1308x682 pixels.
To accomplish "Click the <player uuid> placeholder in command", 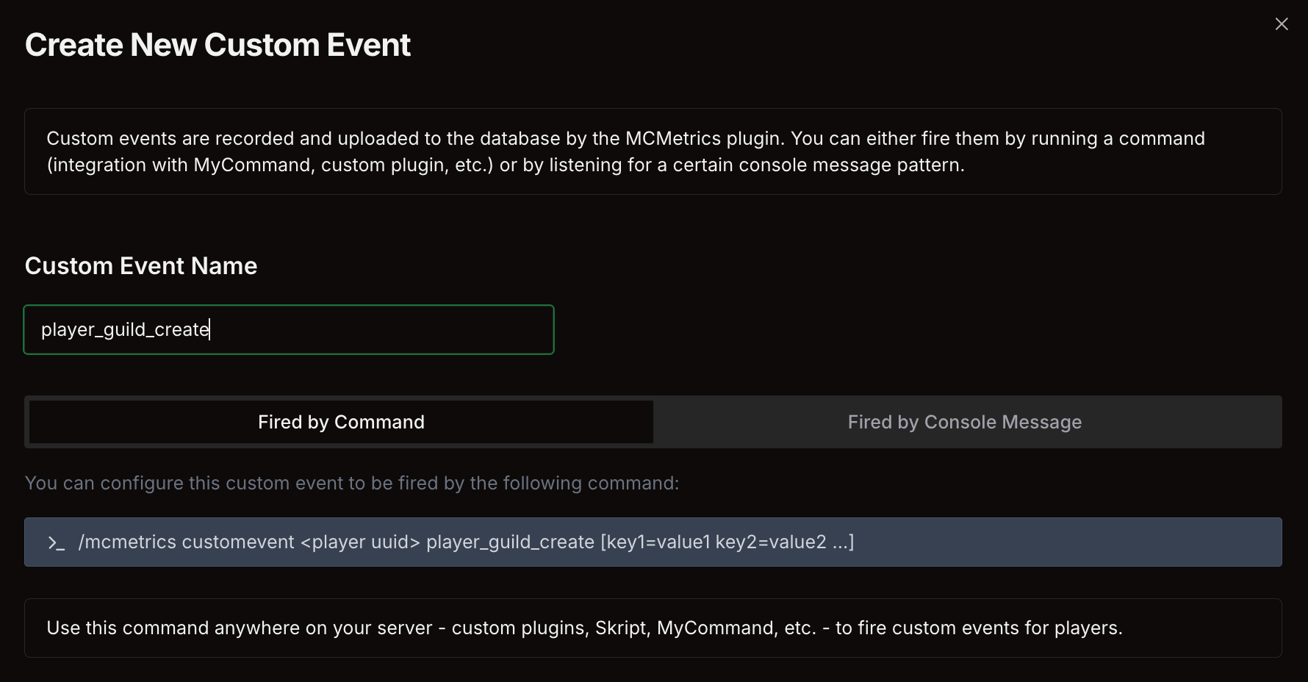I will (x=361, y=542).
